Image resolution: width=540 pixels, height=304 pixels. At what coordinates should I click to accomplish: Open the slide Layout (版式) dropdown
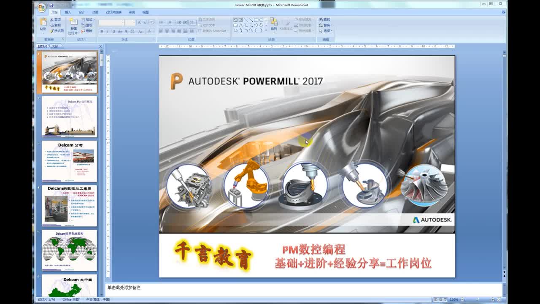point(87,19)
